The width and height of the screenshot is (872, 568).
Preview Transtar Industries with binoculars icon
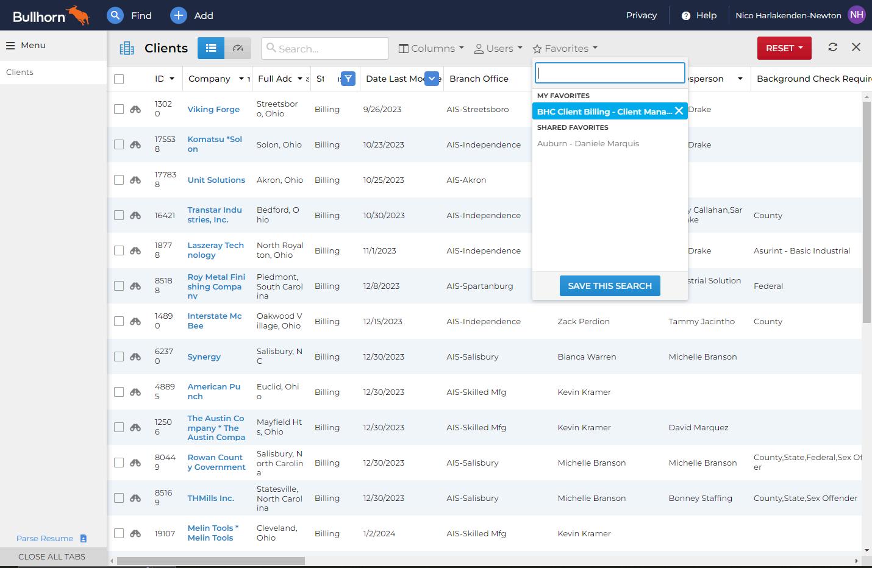(135, 215)
